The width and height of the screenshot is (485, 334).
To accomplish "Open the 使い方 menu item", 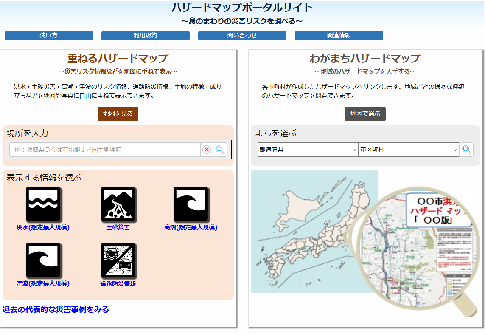I will click(x=48, y=36).
